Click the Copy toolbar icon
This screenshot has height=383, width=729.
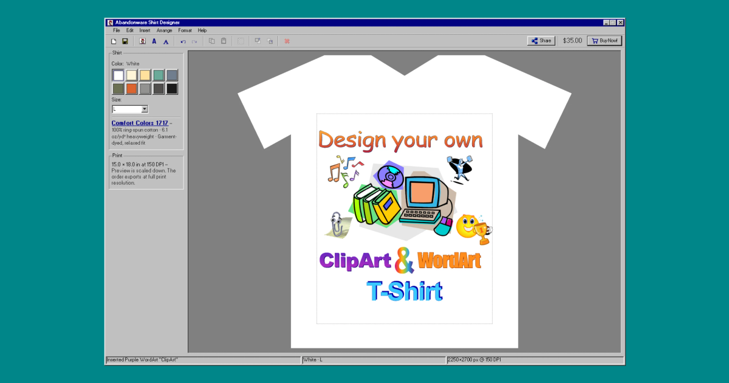click(x=212, y=41)
